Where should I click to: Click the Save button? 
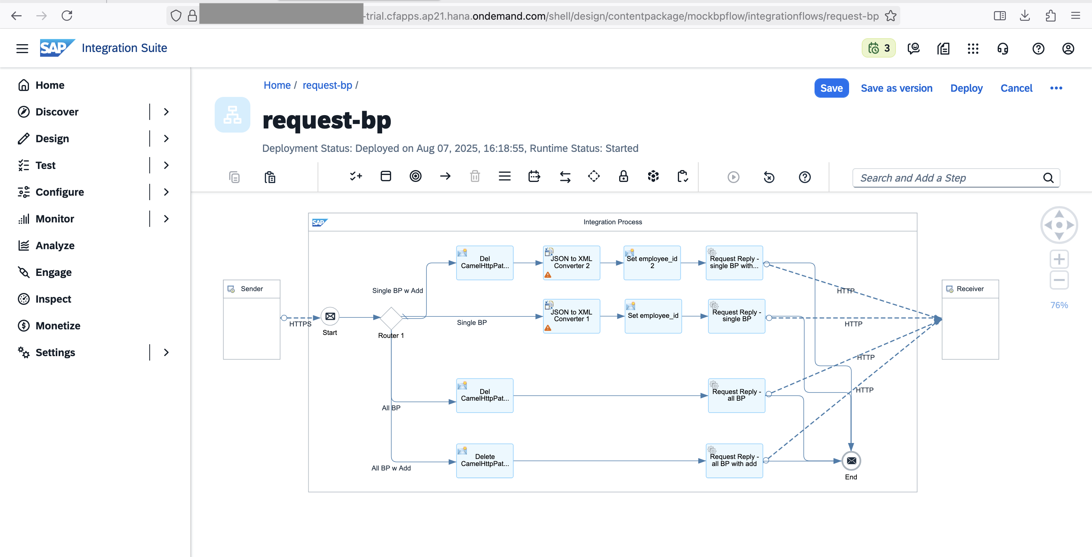[831, 88]
